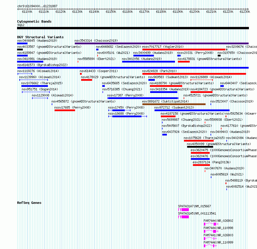257x249 pixels.
Task: Open nsv3418354 (Audano2019) label
Action: pyautogui.click(x=170, y=89)
